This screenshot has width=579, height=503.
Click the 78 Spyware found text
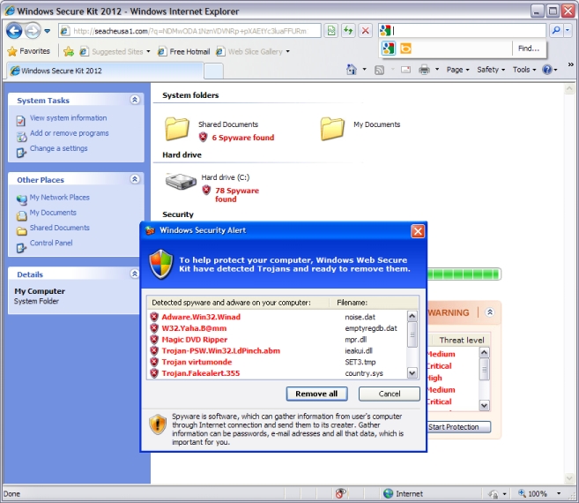237,195
